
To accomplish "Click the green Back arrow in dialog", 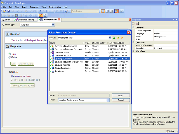I will coord(114,38).
